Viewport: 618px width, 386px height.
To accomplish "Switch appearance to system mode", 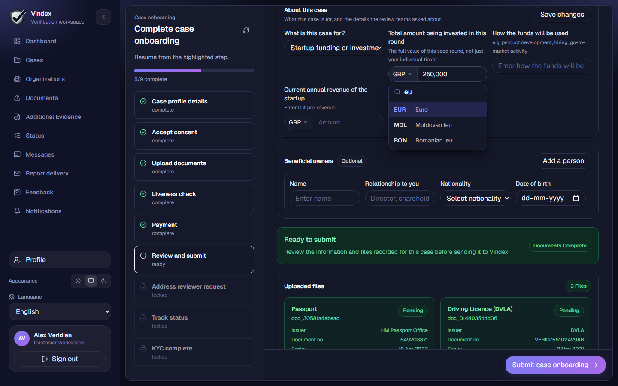I will coord(91,281).
